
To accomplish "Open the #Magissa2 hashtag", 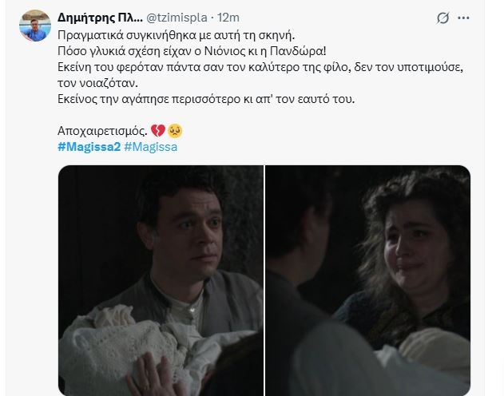I will pos(89,147).
